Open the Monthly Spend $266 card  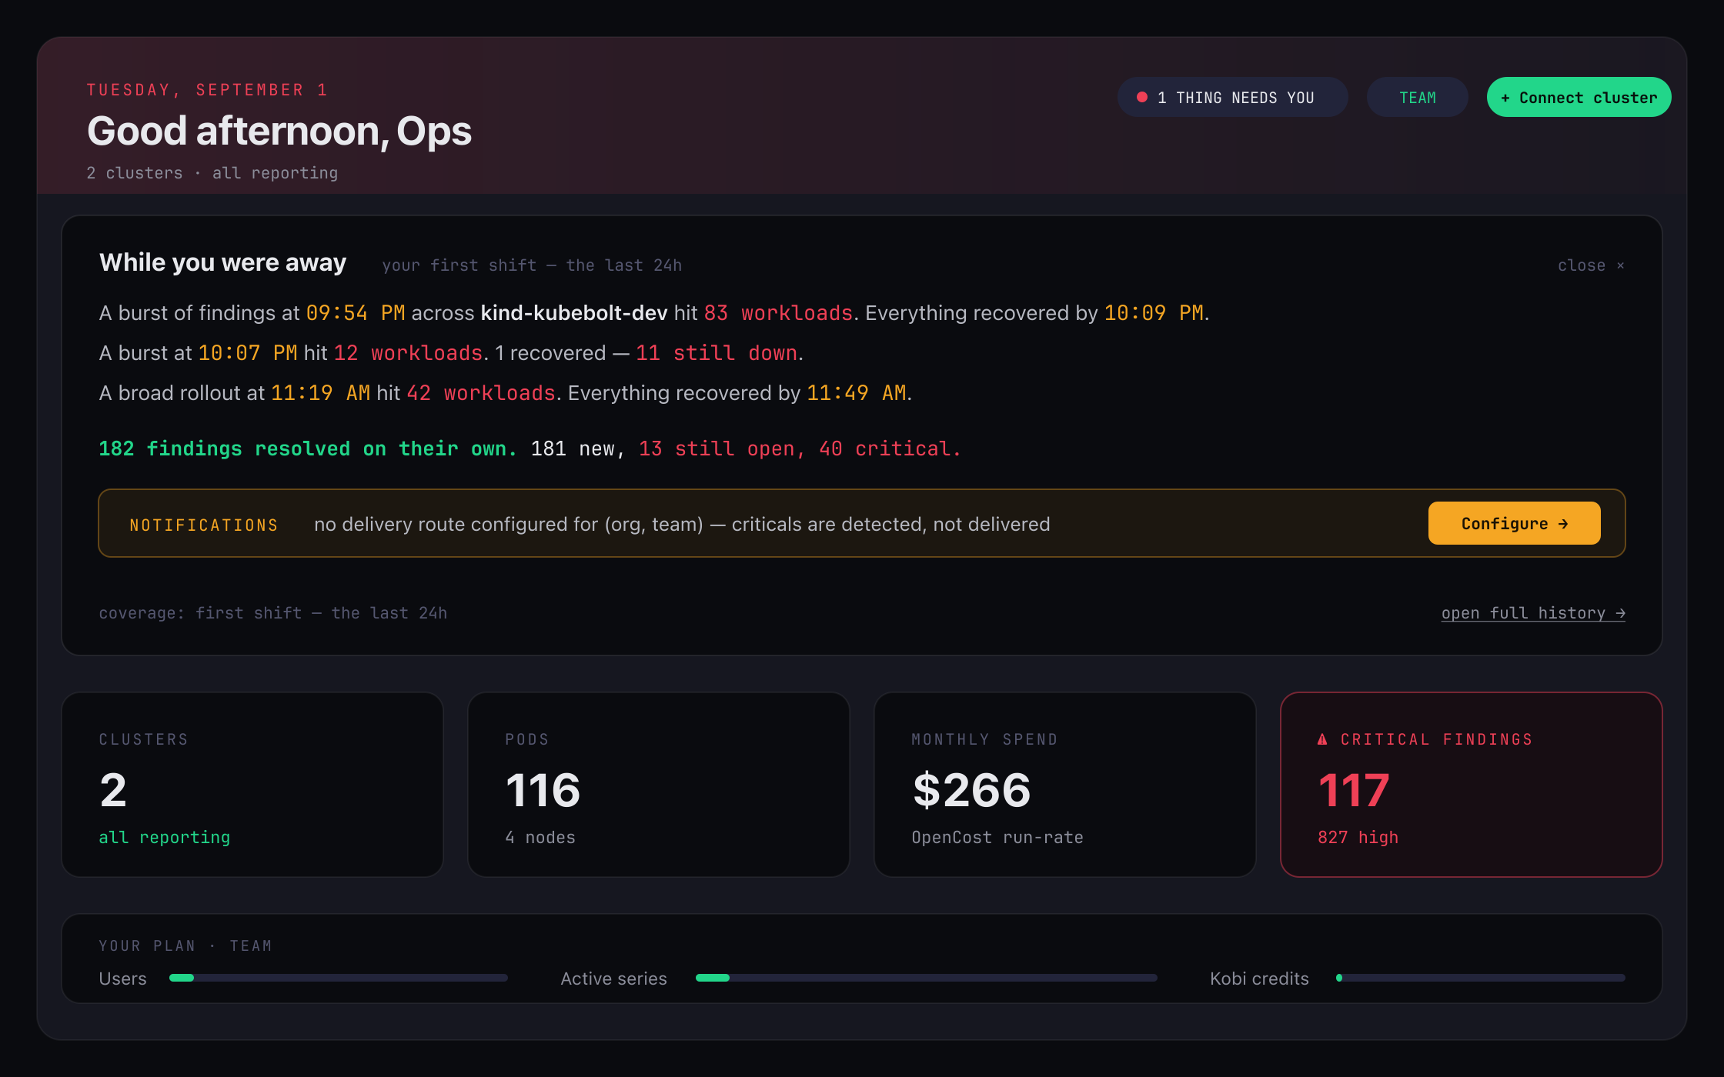point(1065,785)
